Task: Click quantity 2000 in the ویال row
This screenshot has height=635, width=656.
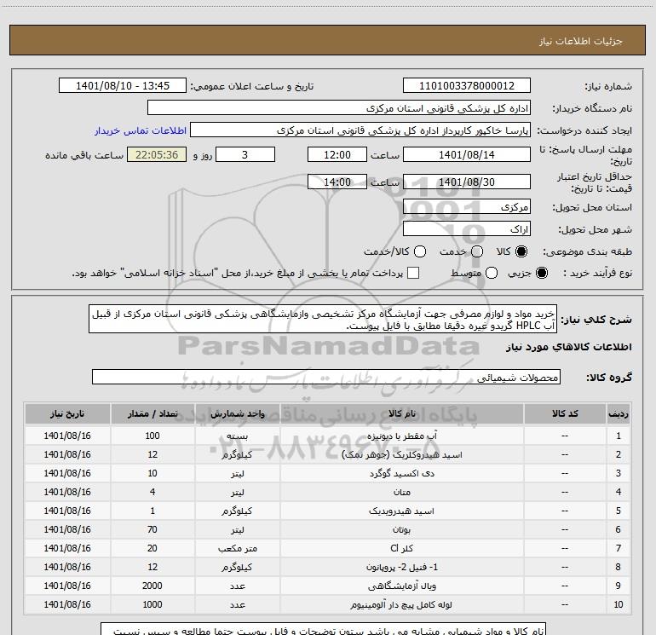Action: [152, 586]
